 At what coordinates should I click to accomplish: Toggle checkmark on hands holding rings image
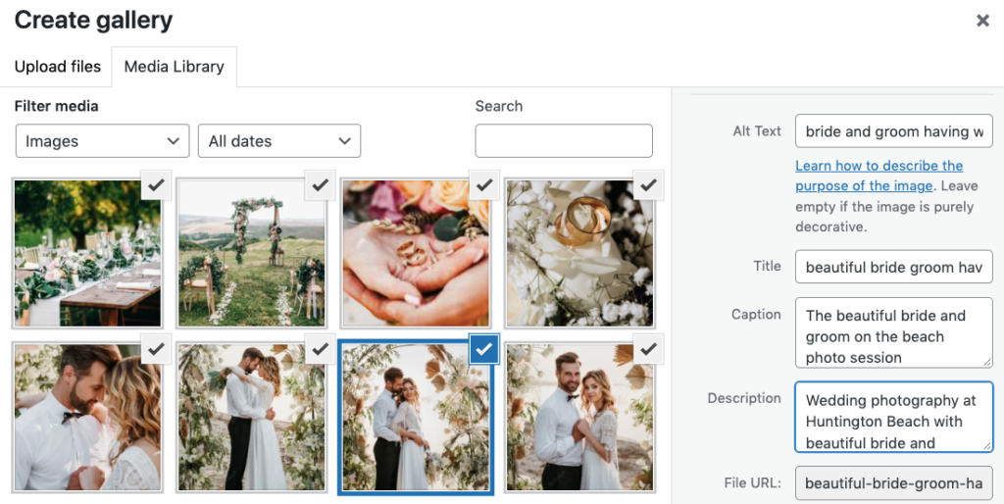coord(482,184)
